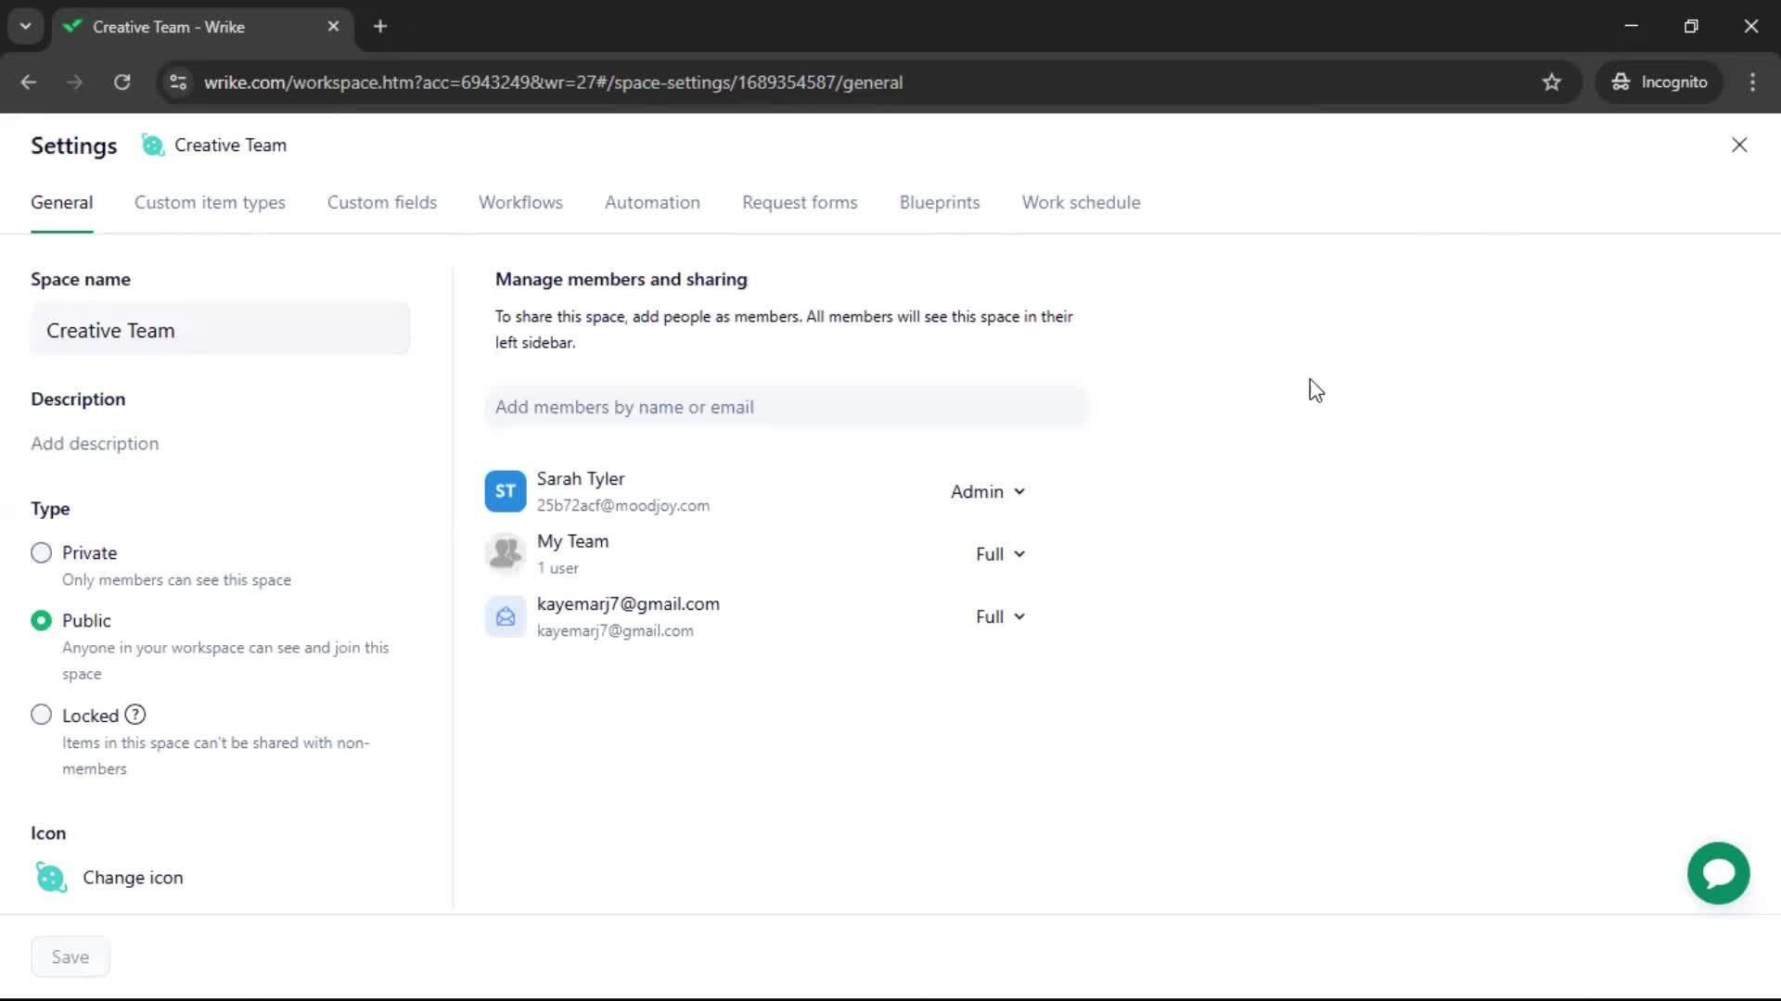Switch to the Custom item types tab
This screenshot has width=1781, height=1001.
click(x=210, y=202)
